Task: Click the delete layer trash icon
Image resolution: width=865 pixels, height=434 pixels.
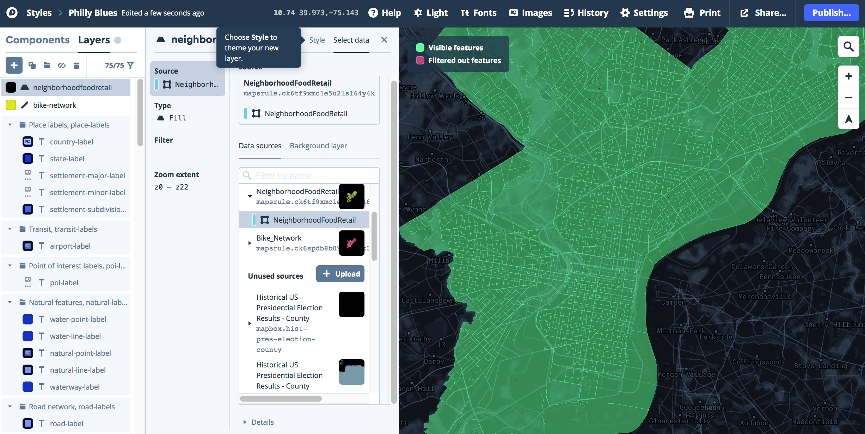Action: (76, 65)
